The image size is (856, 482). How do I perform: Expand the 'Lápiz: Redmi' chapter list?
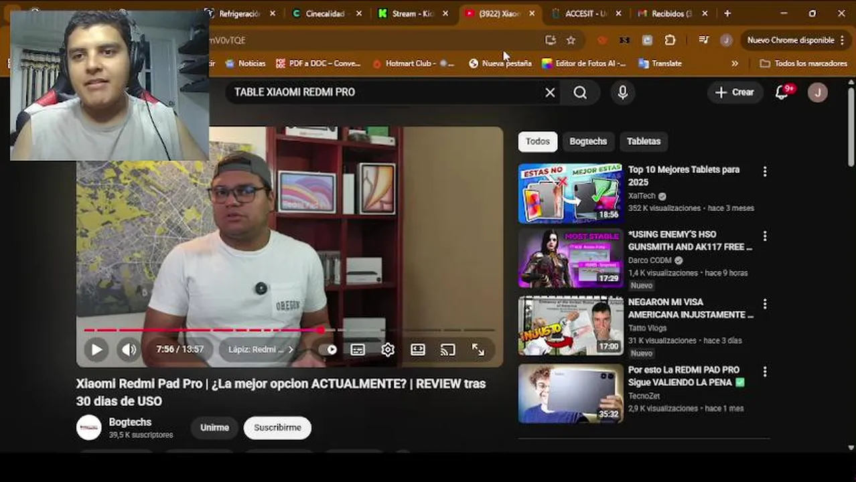pos(261,349)
